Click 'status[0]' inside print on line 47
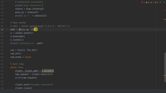The width and height of the screenshot is (166, 93). 40,16
